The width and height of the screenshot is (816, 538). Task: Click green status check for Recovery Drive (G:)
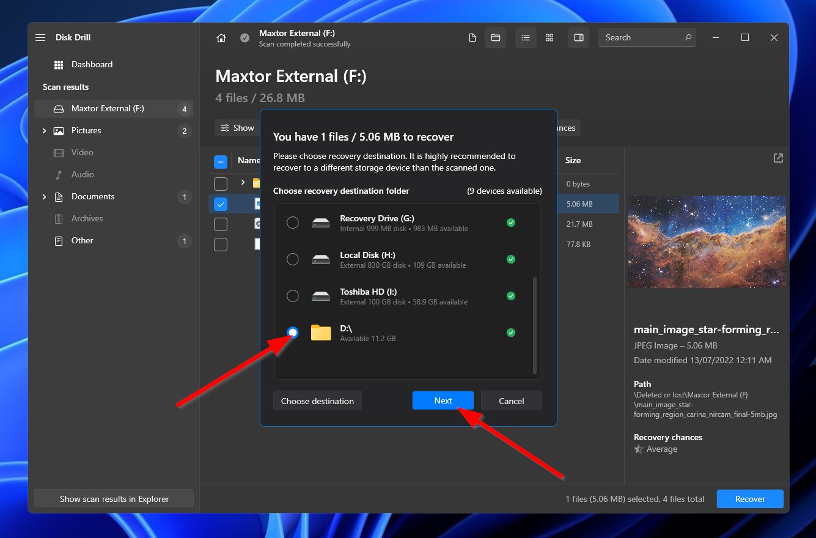coord(510,223)
